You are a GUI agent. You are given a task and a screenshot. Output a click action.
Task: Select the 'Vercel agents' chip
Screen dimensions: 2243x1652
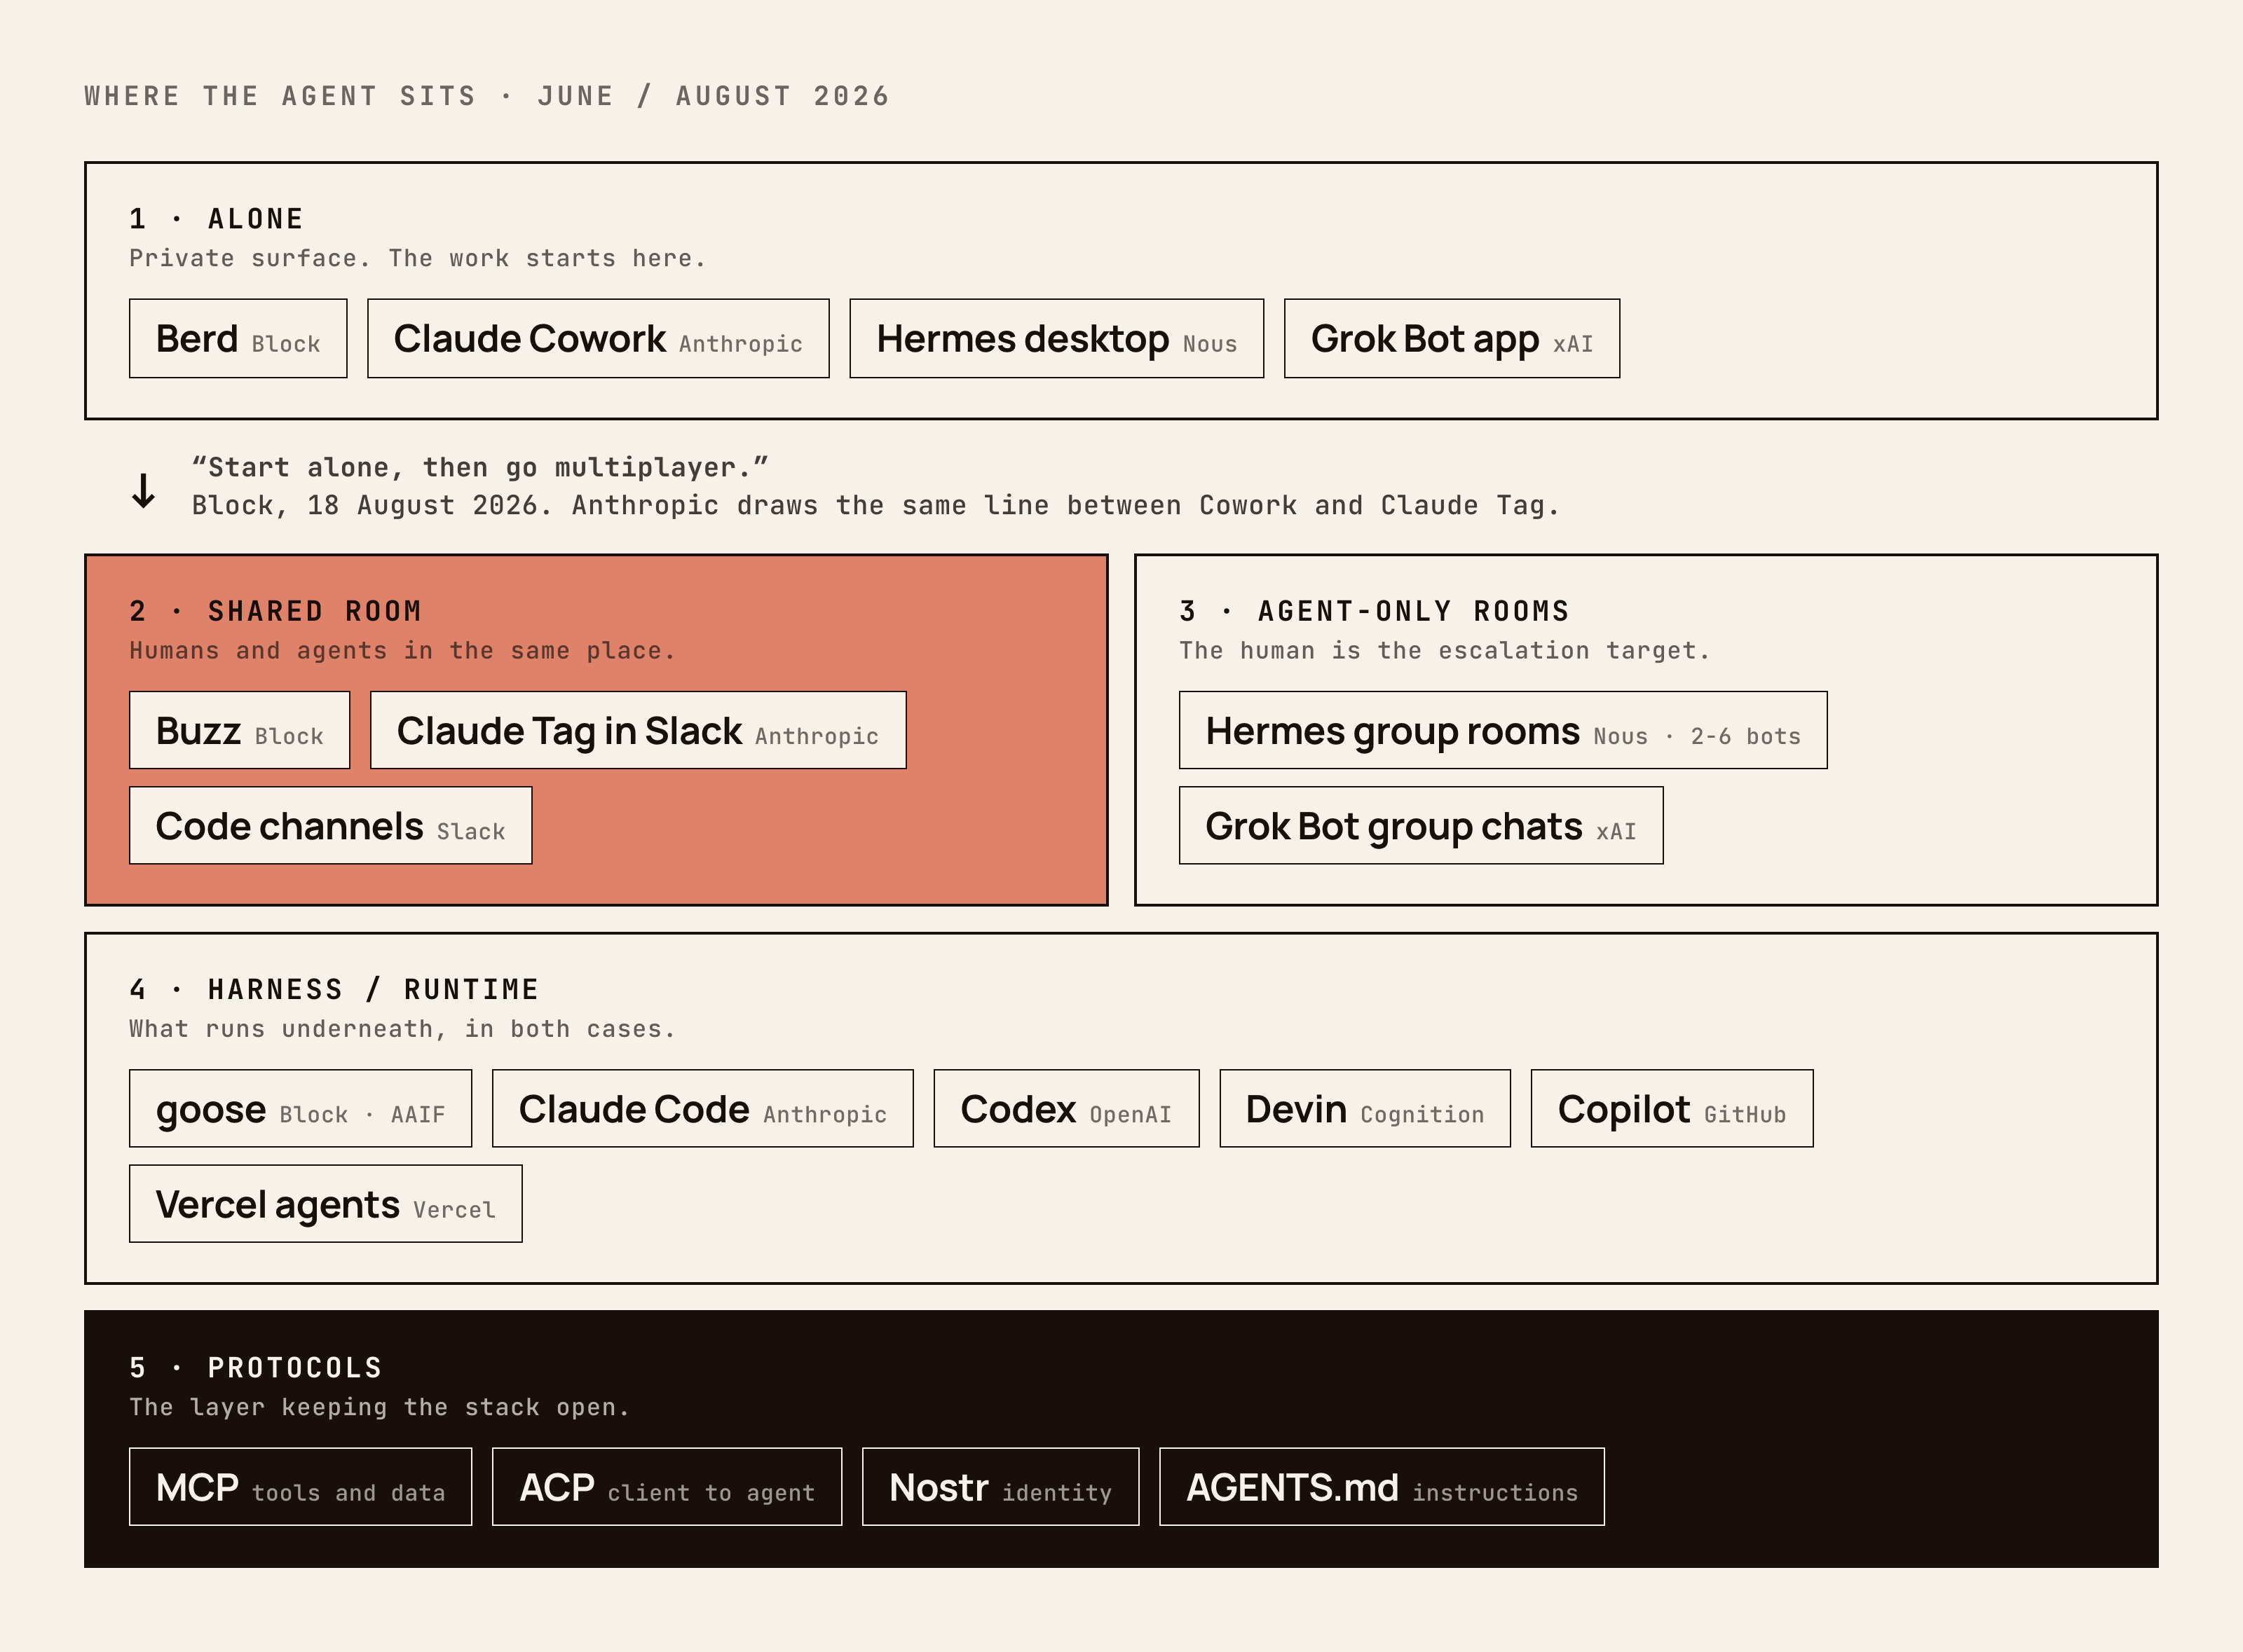click(x=325, y=1203)
